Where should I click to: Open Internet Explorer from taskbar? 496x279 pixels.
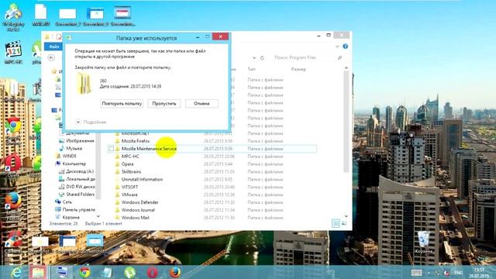click(15, 272)
